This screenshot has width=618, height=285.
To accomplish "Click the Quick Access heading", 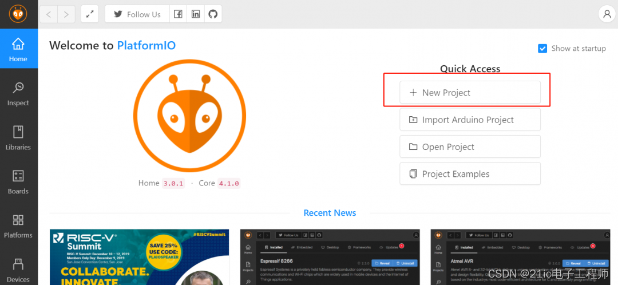I will tap(470, 69).
